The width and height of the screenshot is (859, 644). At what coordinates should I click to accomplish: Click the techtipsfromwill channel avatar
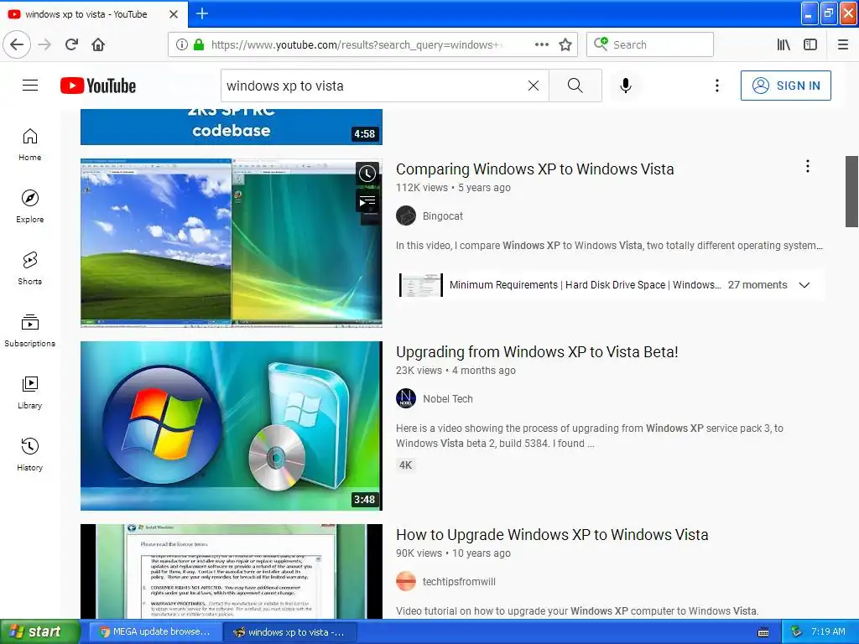pyautogui.click(x=406, y=581)
